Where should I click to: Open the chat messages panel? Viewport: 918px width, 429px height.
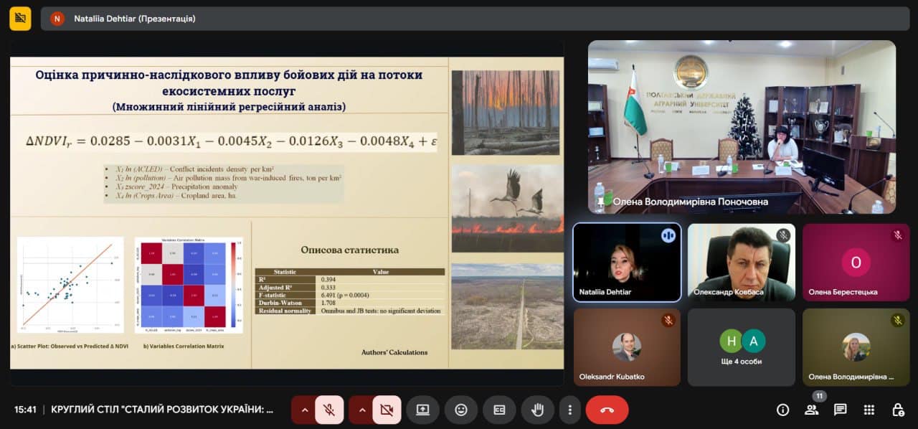pyautogui.click(x=841, y=410)
